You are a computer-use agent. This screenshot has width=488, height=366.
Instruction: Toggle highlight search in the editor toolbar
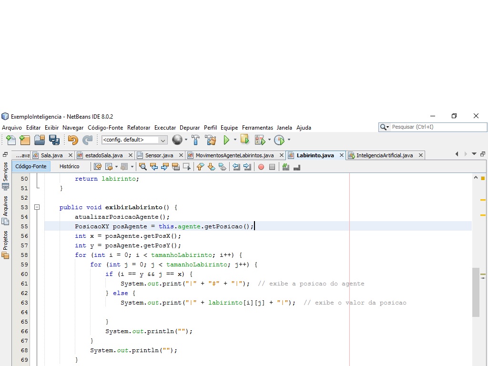coord(176,167)
